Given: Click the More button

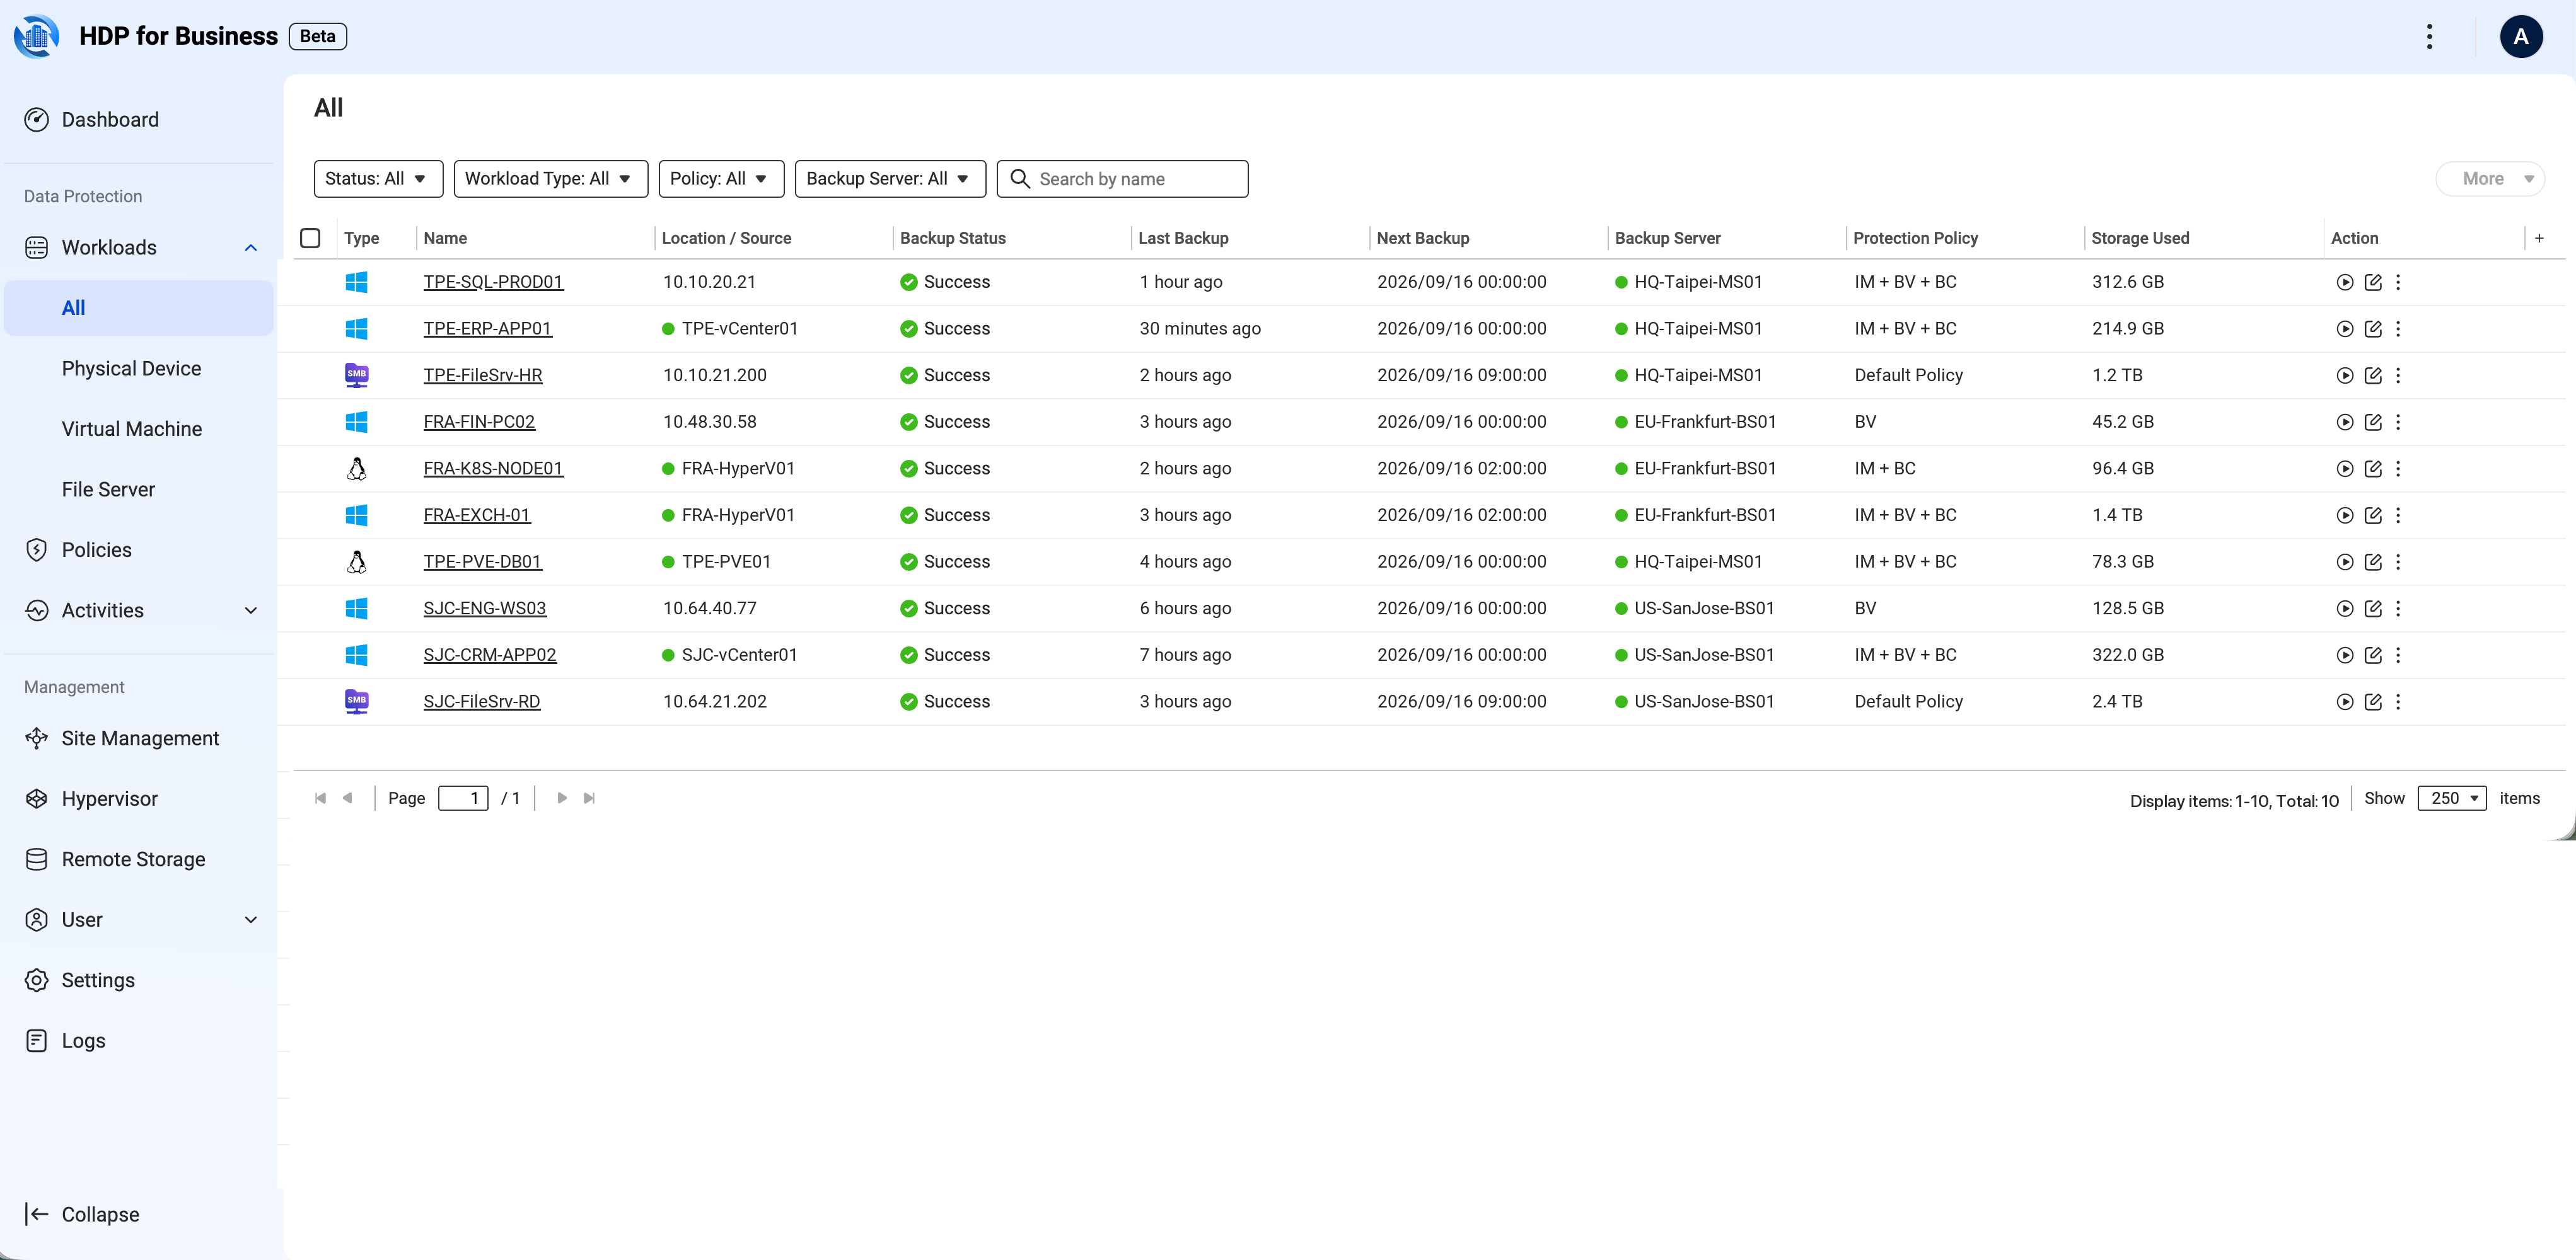Looking at the screenshot, I should (x=2489, y=179).
